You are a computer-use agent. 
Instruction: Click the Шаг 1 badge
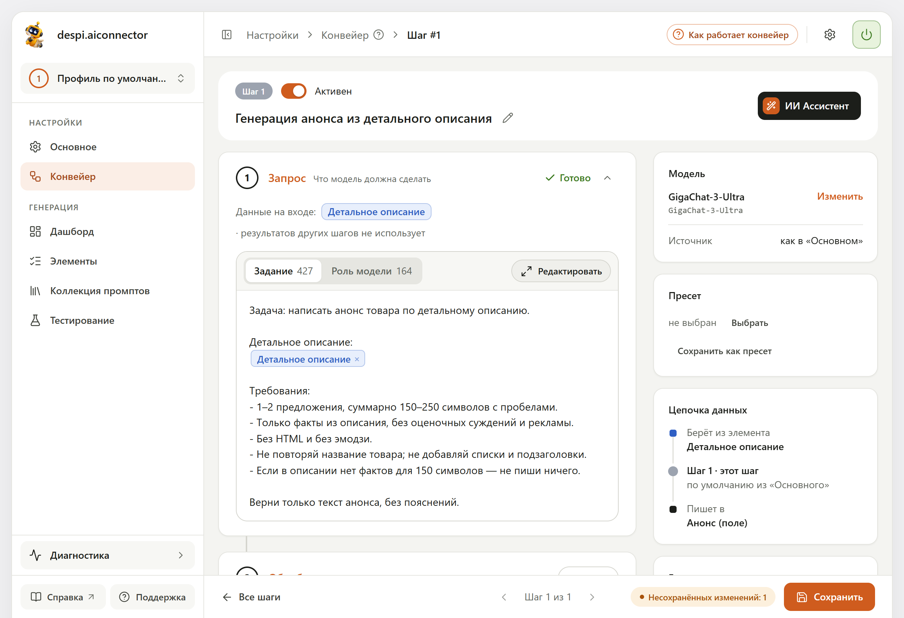coord(254,91)
